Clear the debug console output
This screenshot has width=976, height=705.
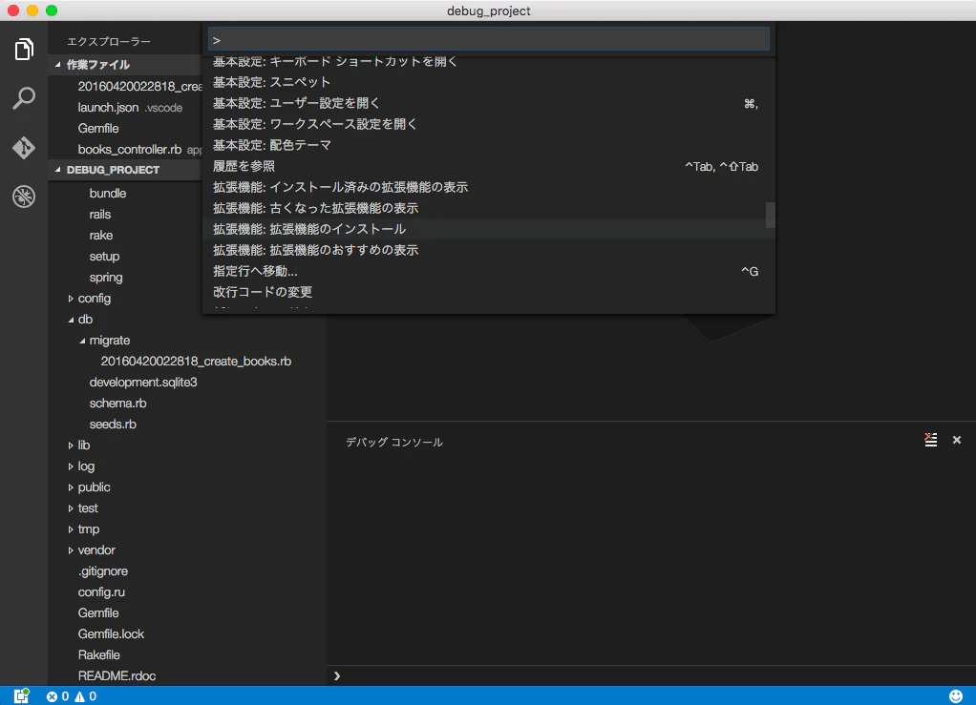pos(930,440)
